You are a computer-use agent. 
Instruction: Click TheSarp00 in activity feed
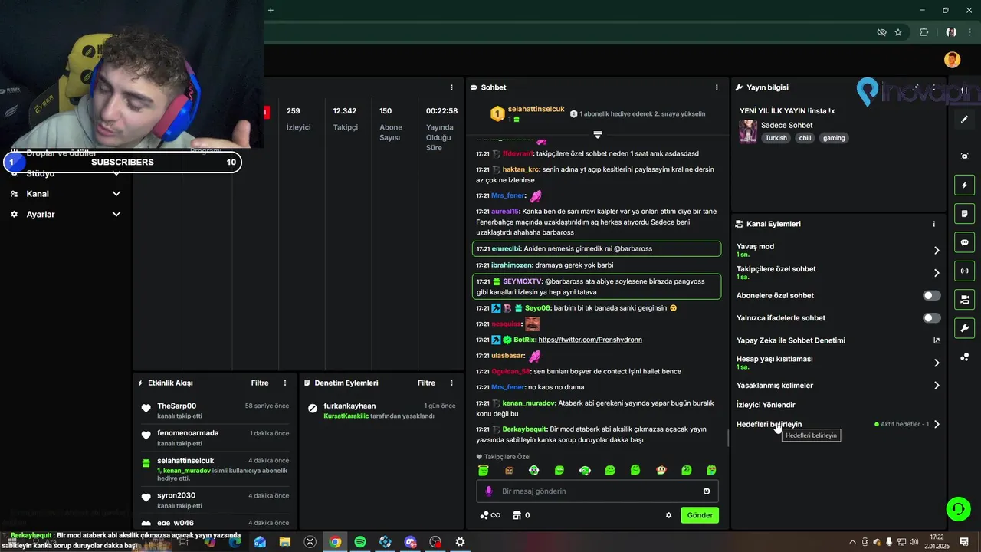(x=176, y=406)
